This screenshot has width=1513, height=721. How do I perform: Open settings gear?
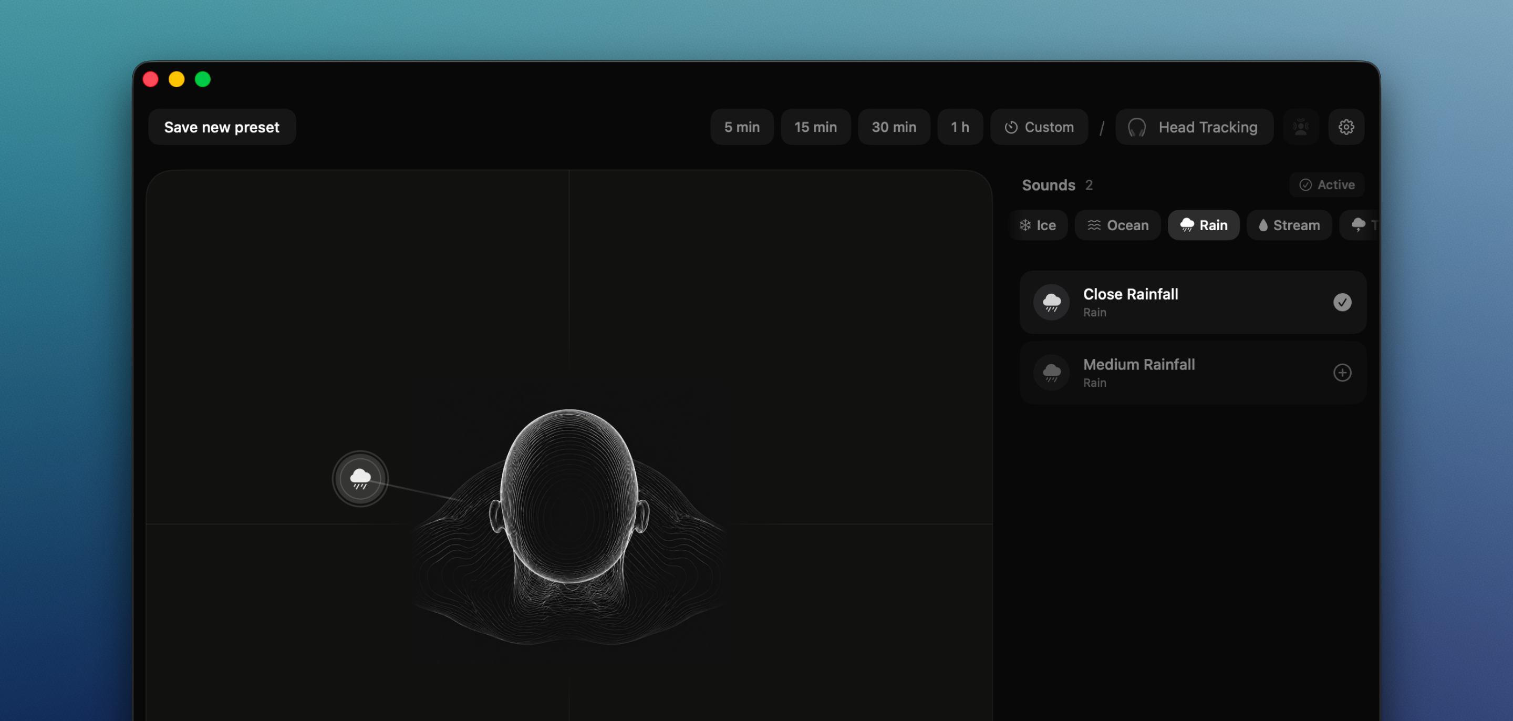pos(1345,127)
